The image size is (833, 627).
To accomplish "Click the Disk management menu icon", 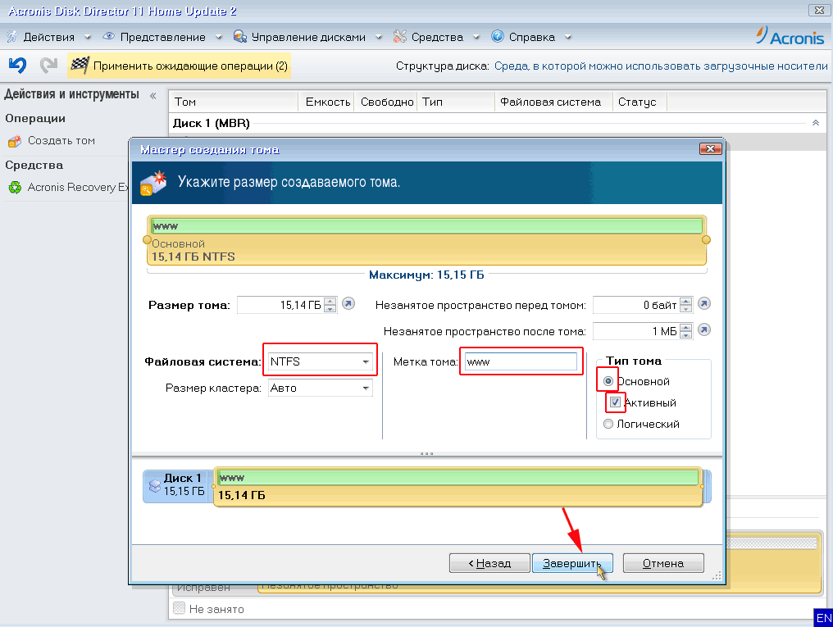I will 240,37.
